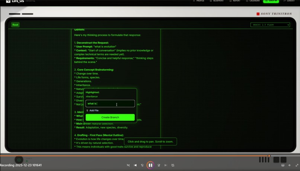The width and height of the screenshot is (300, 171).
Task: Click the volume speaker icon
Action: [x=290, y=165]
